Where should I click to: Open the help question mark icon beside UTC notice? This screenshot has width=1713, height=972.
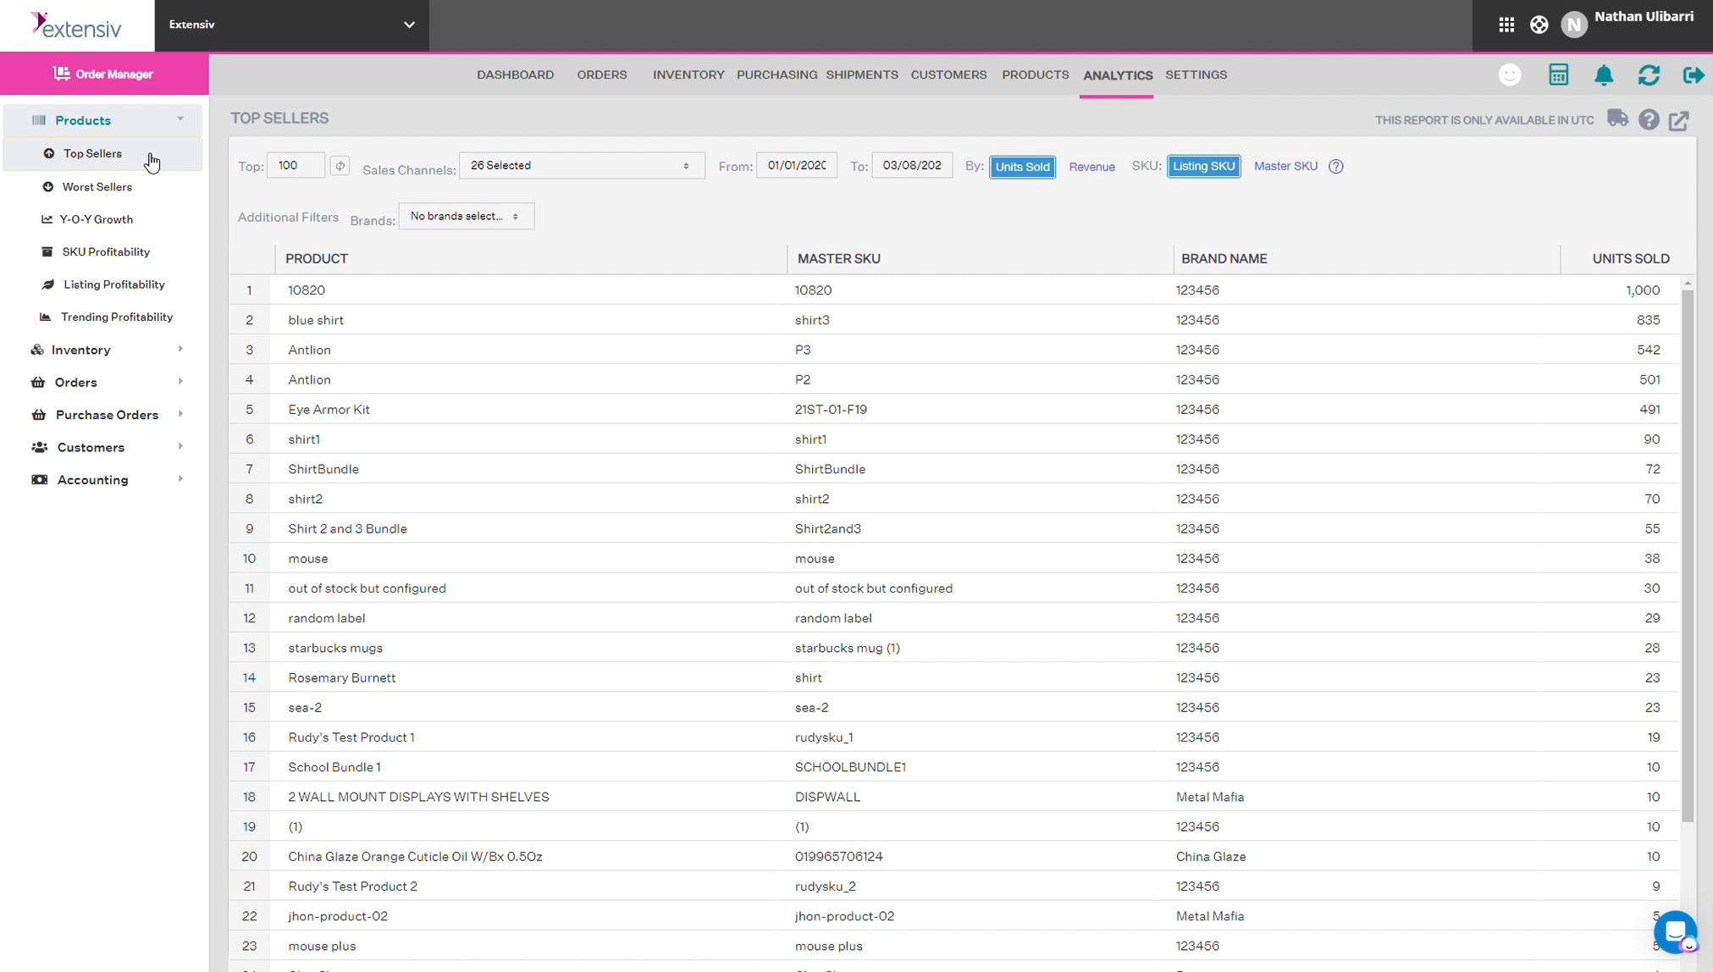point(1649,120)
